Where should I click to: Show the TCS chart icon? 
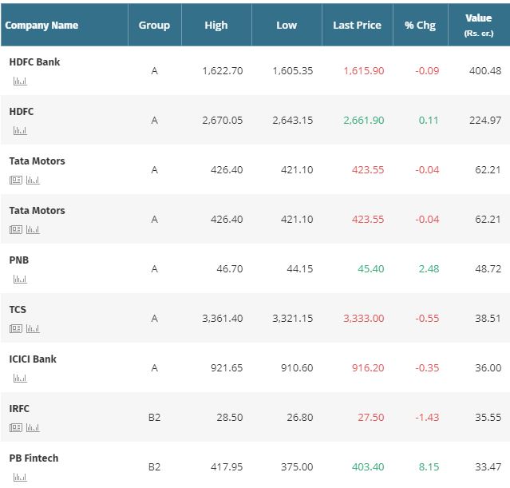click(33, 329)
